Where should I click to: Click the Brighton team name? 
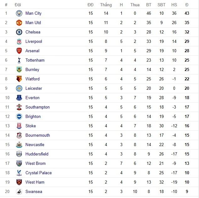click(33, 117)
